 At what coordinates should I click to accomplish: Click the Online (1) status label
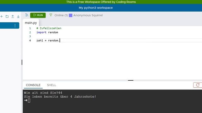[x=61, y=15]
